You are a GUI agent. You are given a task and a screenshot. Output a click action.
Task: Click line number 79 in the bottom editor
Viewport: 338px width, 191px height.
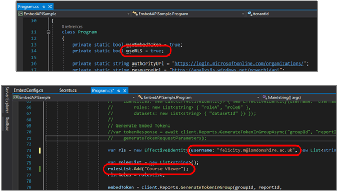29,188
